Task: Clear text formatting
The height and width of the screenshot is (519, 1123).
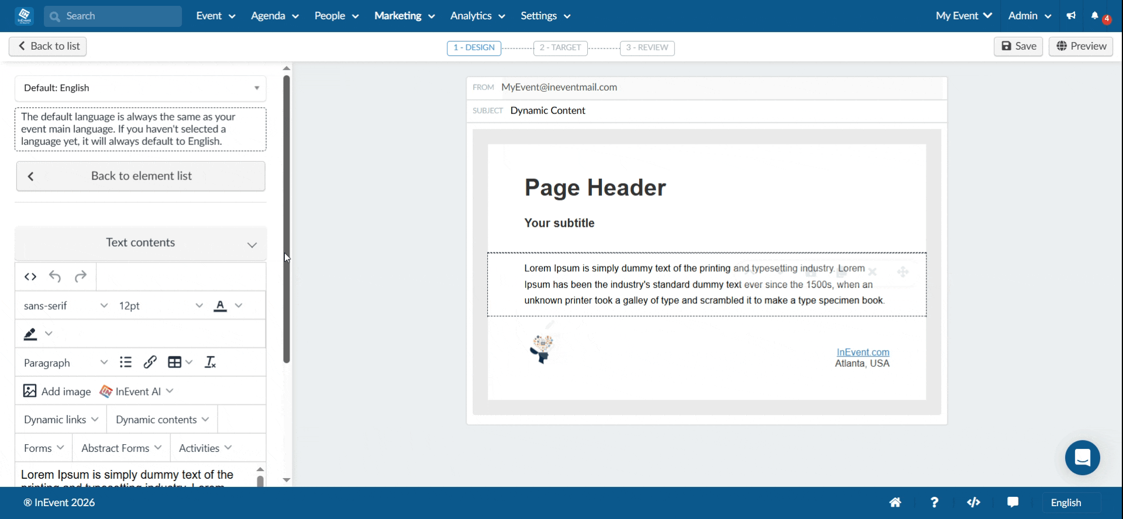Action: (x=210, y=362)
